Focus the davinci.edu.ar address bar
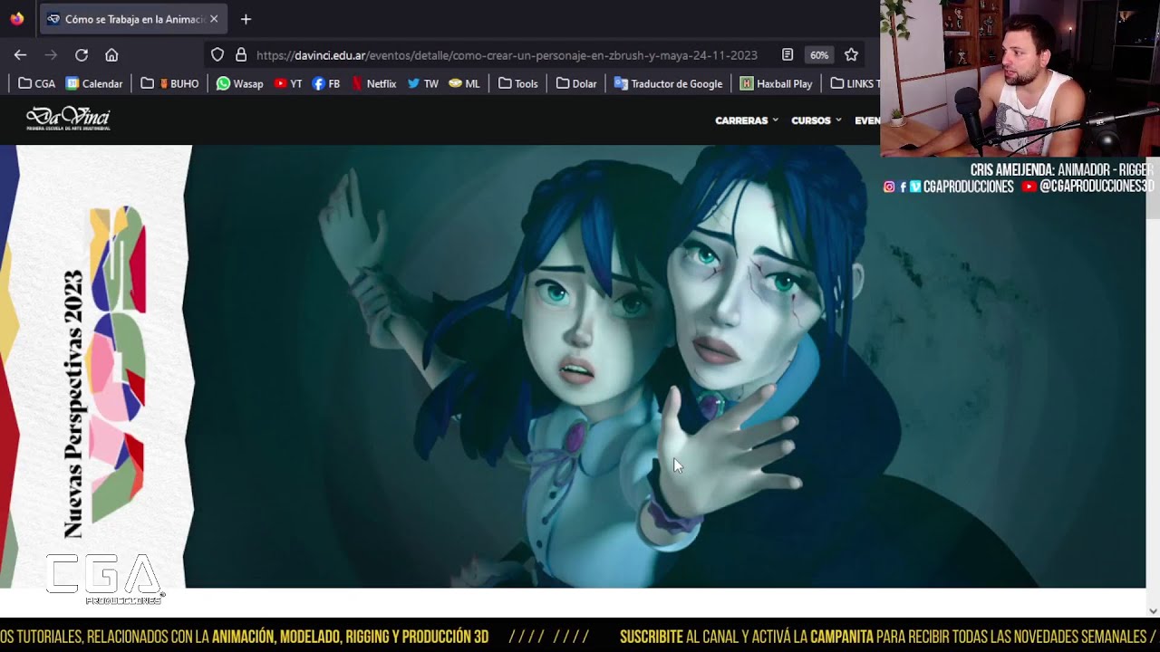The width and height of the screenshot is (1160, 652). tap(507, 55)
